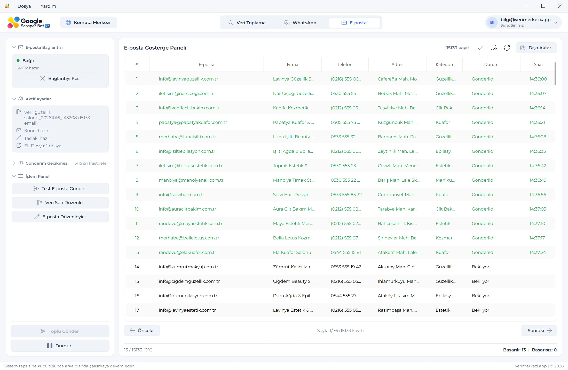The width and height of the screenshot is (568, 370).
Task: Click the pencil icon beside Taslak: hazır
Action: point(19,138)
